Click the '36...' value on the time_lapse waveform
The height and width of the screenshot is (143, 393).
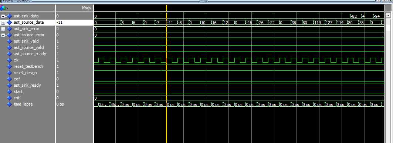pos(115,104)
